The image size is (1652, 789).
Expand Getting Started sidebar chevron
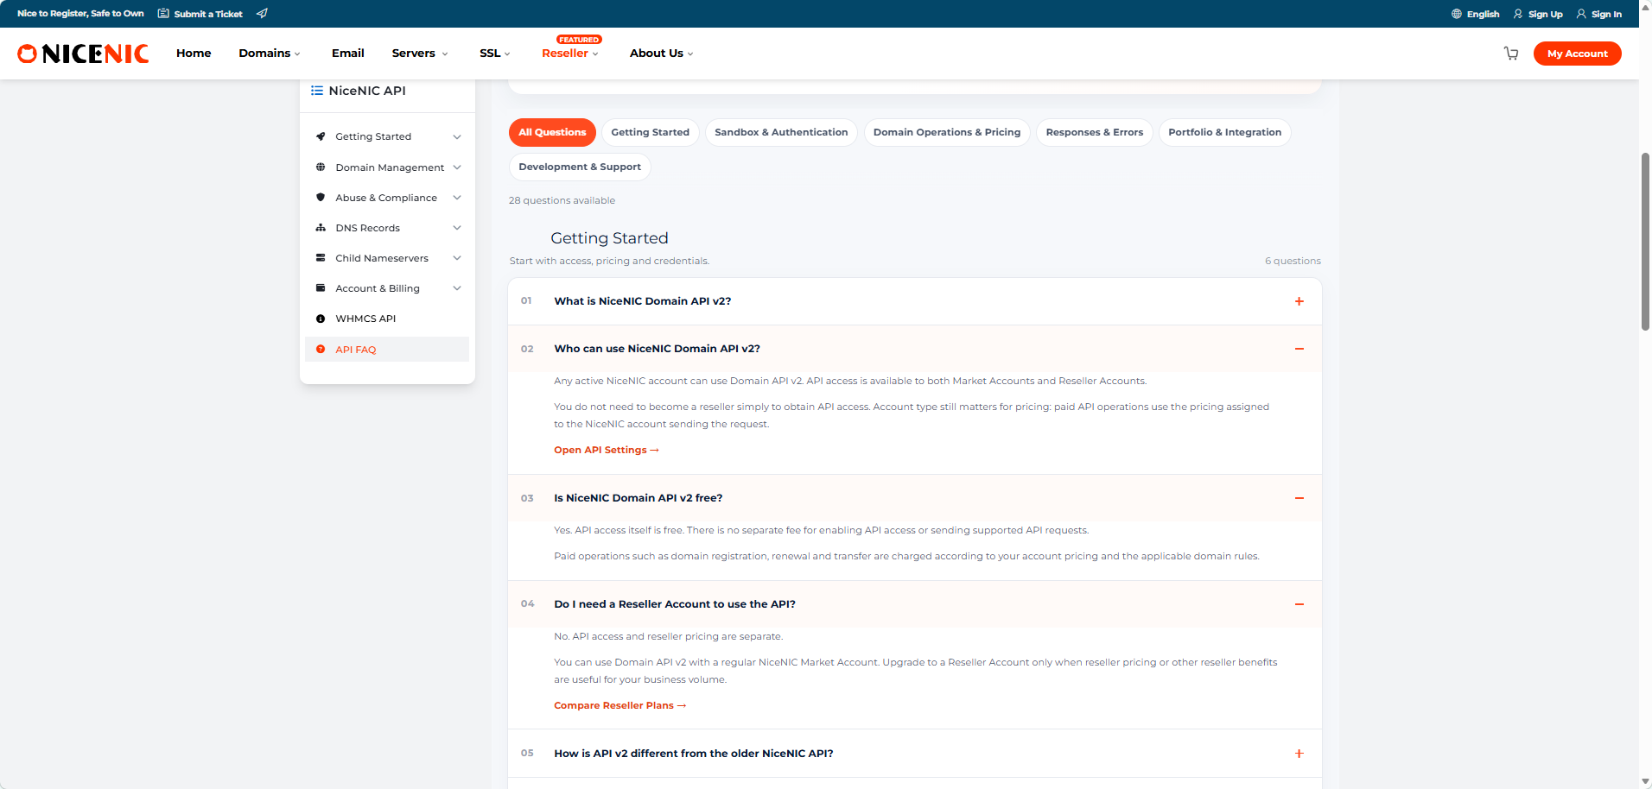click(457, 136)
